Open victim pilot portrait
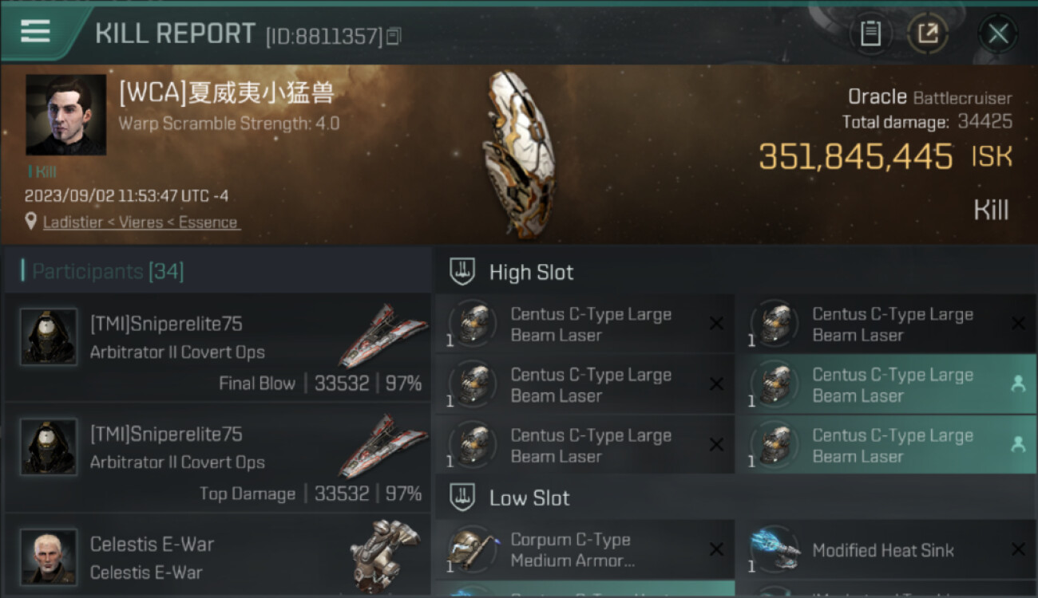The width and height of the screenshot is (1038, 598). [x=65, y=115]
